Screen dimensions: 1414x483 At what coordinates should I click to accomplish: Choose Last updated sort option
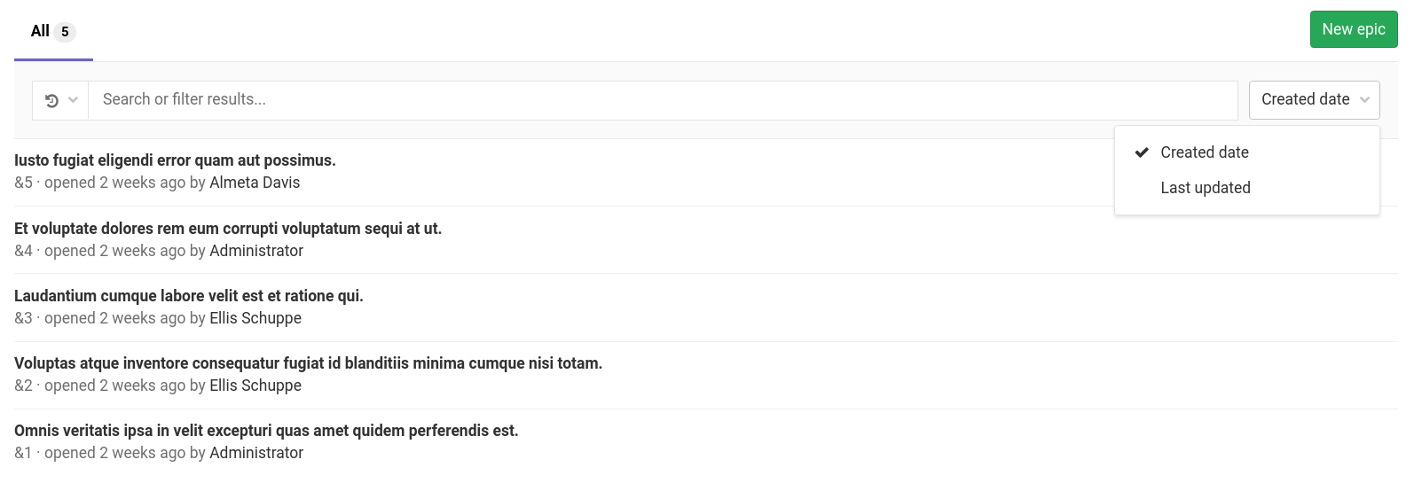click(x=1205, y=188)
